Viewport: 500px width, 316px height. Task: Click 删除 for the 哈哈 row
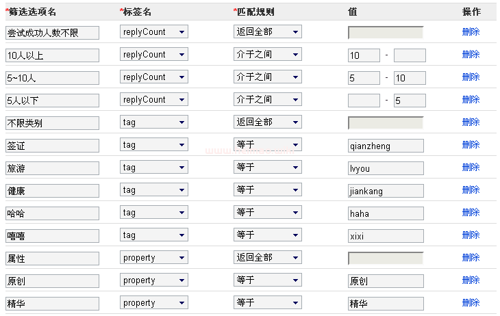[x=471, y=213]
